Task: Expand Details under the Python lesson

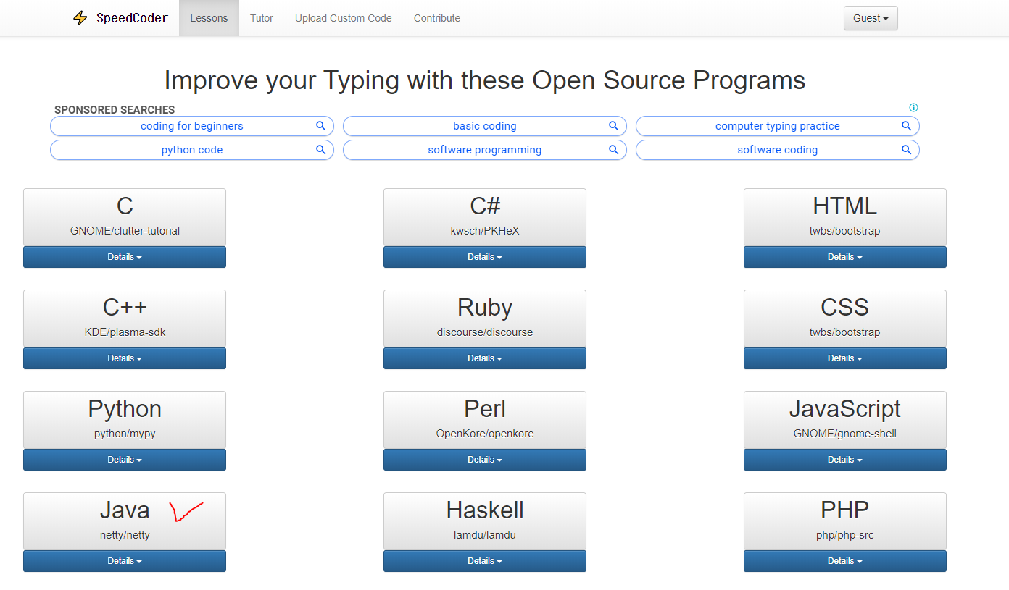Action: tap(125, 460)
